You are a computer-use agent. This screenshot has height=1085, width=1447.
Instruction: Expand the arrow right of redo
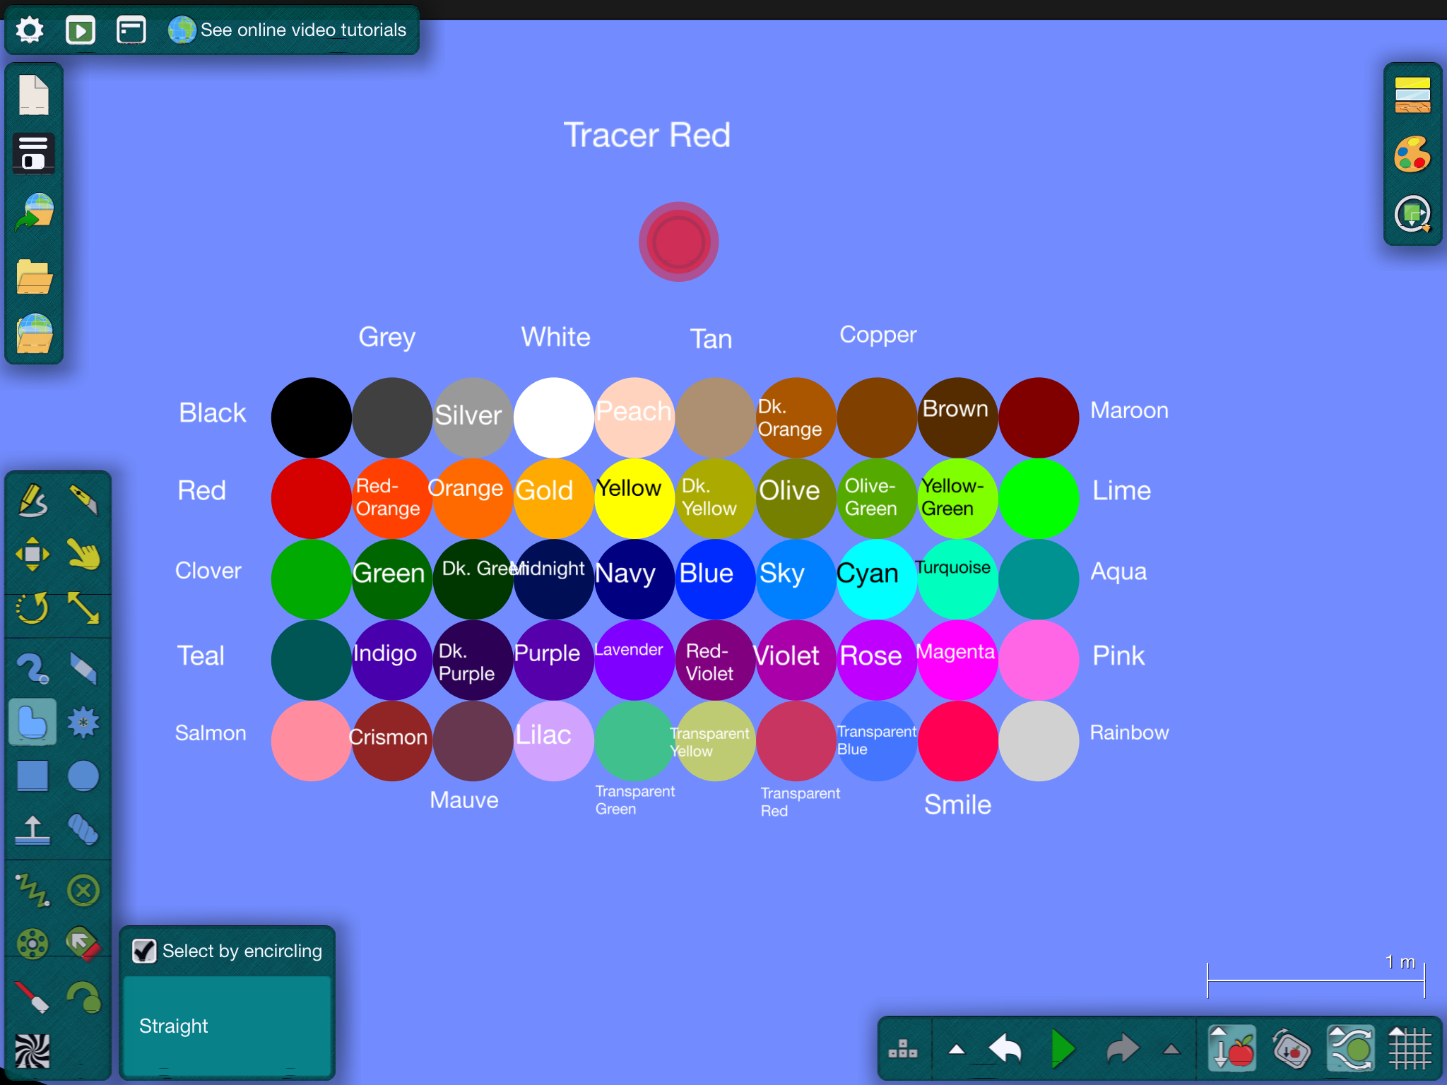[1171, 1049]
